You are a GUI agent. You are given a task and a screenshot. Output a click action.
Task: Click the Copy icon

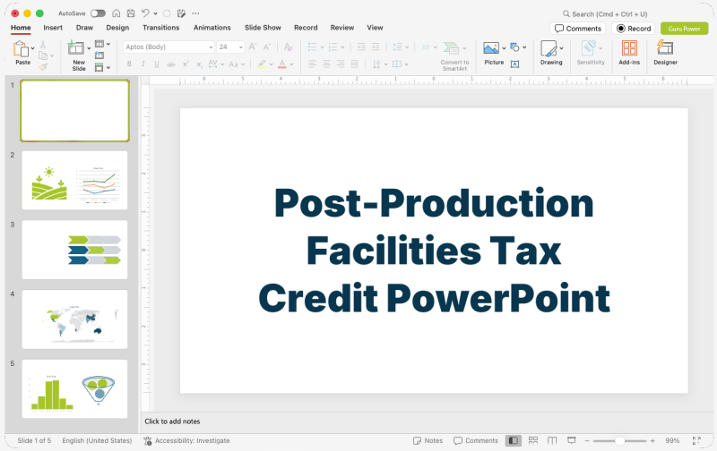[x=43, y=55]
